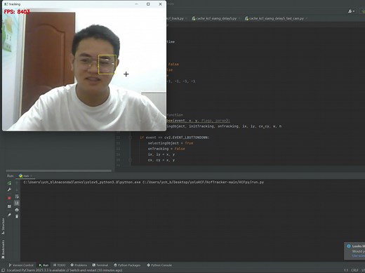Click the 'onTracking = False' code line

pyautogui.click(x=166, y=149)
